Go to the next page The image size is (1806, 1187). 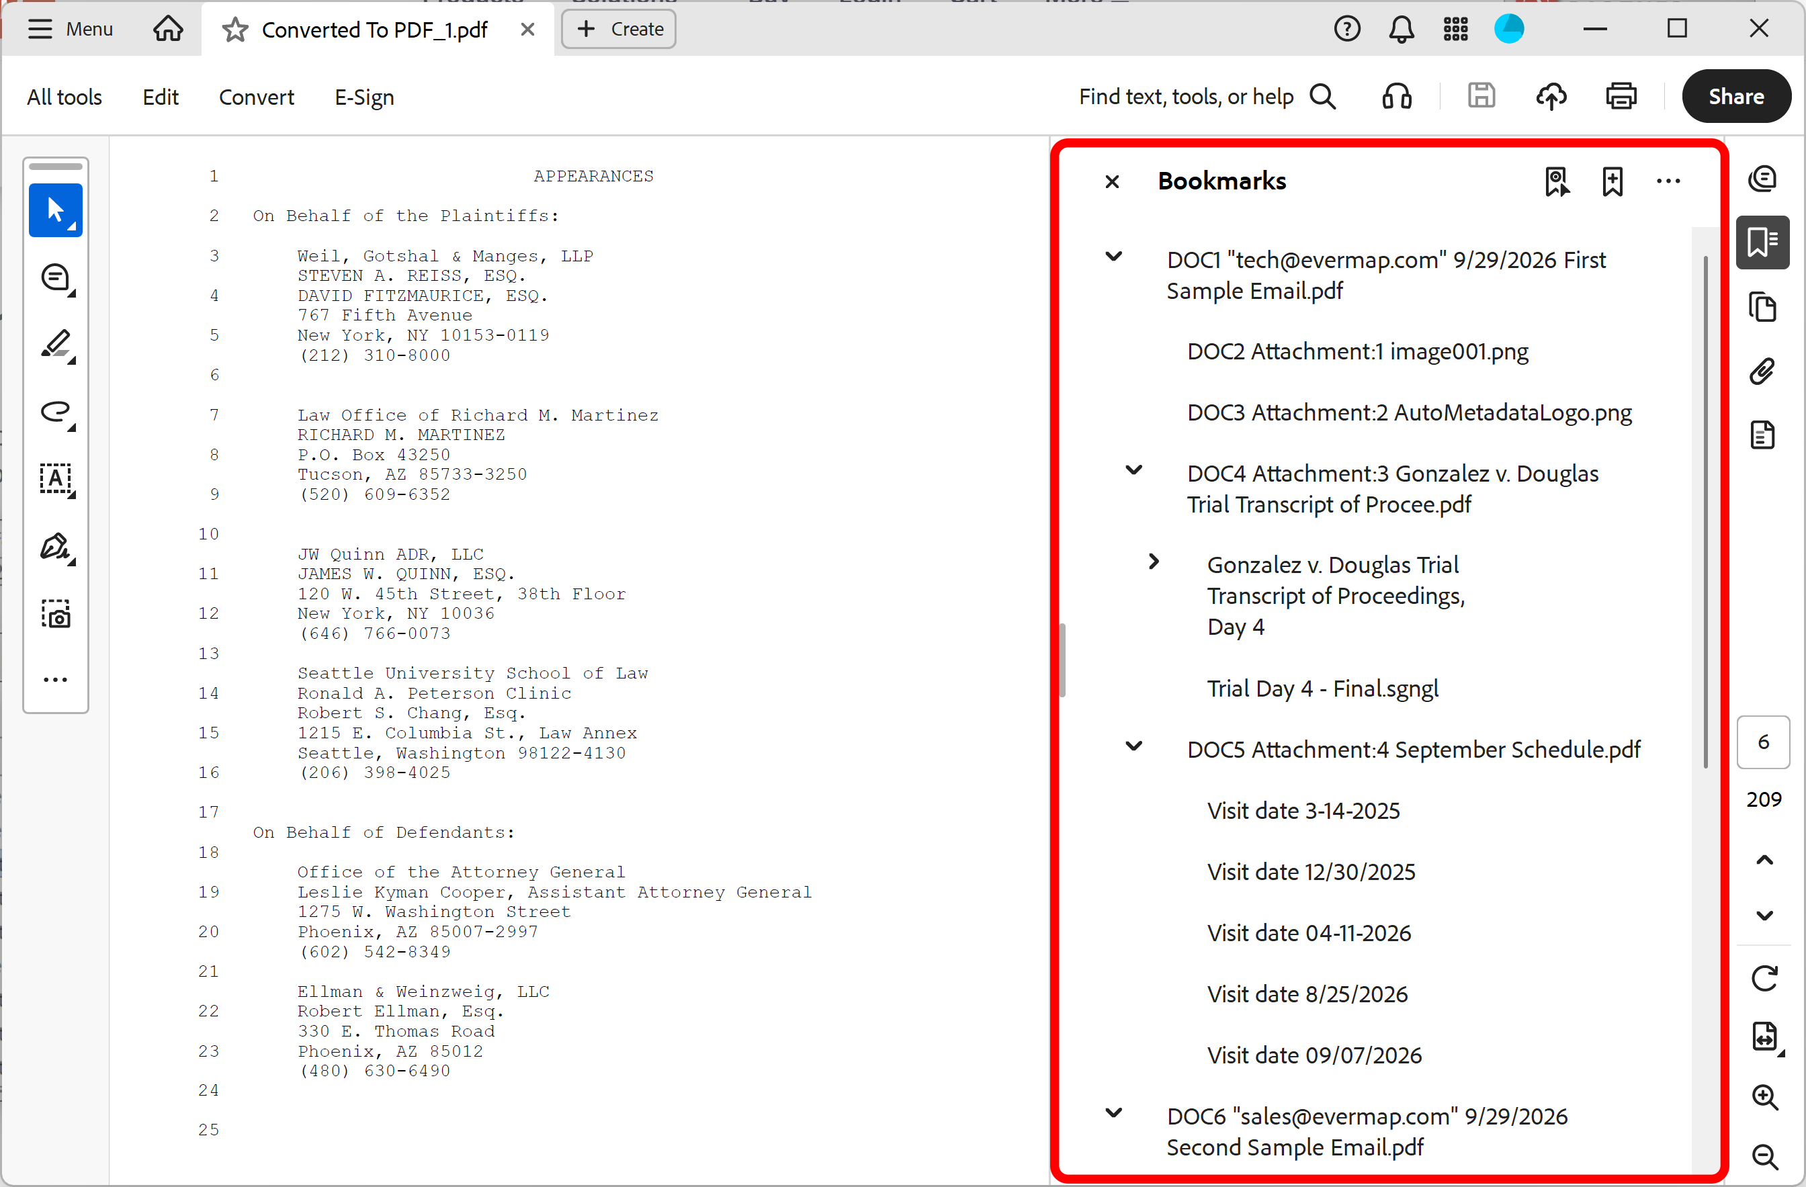point(1764,916)
